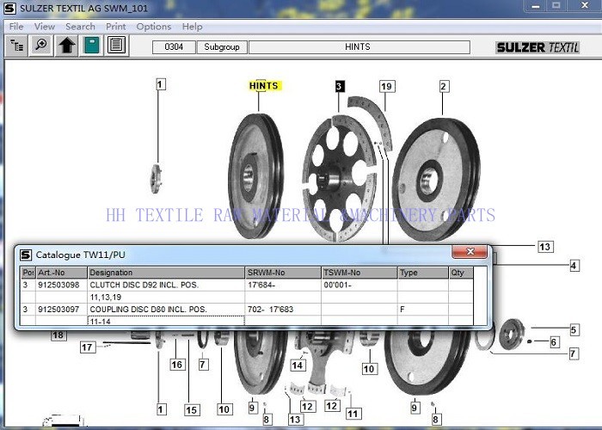Image resolution: width=602 pixels, height=430 pixels.
Task: Click the clutch disc image under label 3
Action: coord(339,179)
